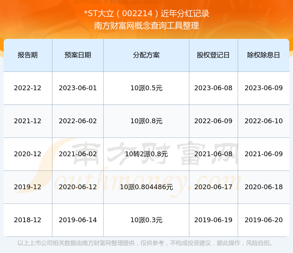This screenshot has width=293, height=253.
Task: Click report period cell '2018-12'
Action: (x=28, y=220)
